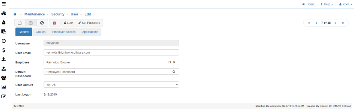Click the new document toolbar icon
The width and height of the screenshot is (354, 110).
pos(20,23)
